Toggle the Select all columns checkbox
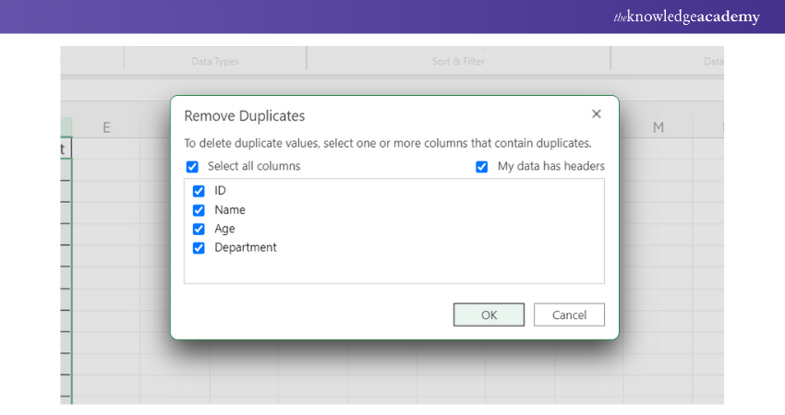This screenshot has width=785, height=415. pyautogui.click(x=192, y=167)
